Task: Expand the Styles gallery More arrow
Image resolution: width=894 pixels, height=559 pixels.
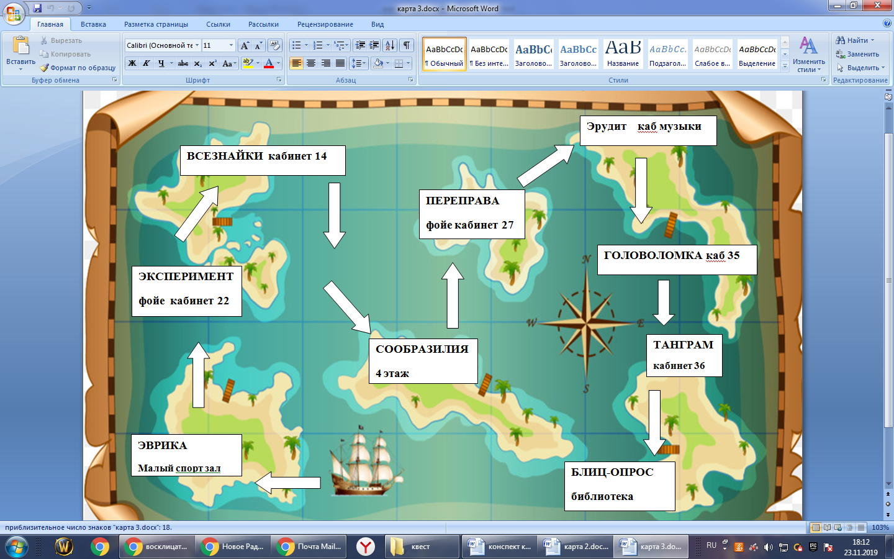Action: tap(785, 66)
